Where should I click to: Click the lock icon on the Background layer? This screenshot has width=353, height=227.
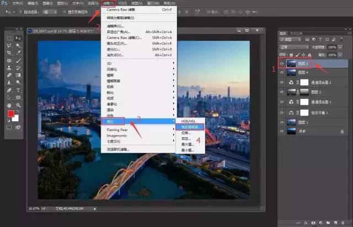342,131
